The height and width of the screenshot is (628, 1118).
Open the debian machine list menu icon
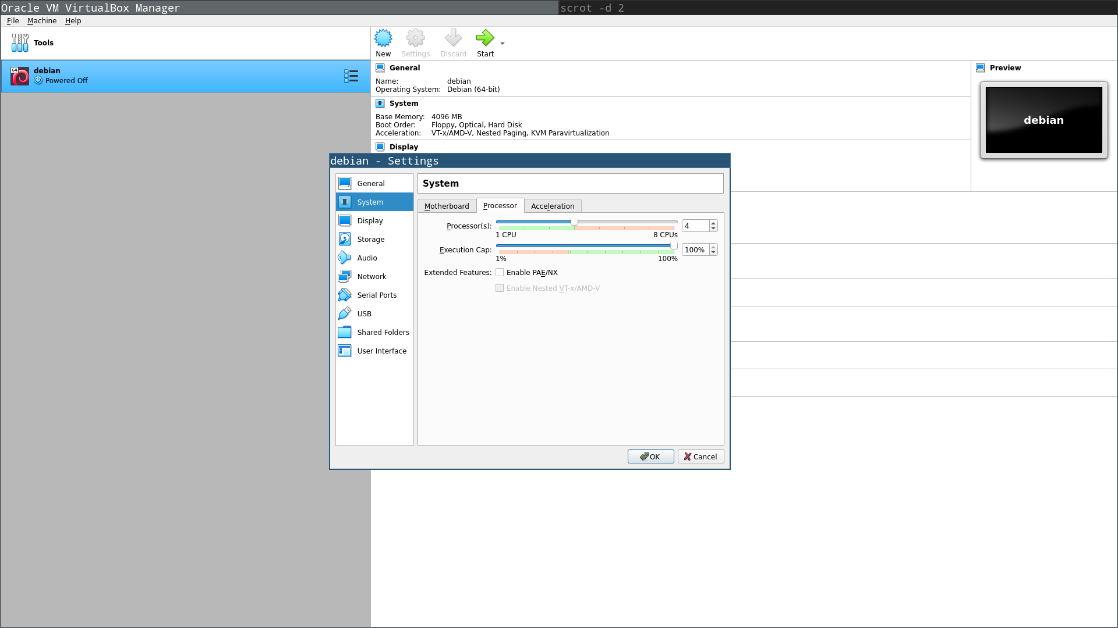coord(351,76)
